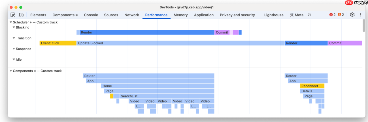Collapse the Blocking subtrack

click(x=14, y=27)
